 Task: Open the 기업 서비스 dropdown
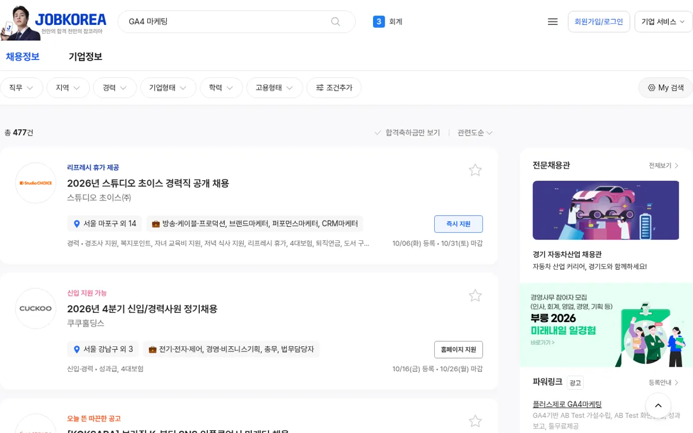click(x=664, y=21)
